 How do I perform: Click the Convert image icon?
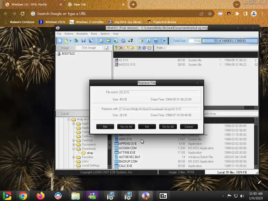(116, 41)
